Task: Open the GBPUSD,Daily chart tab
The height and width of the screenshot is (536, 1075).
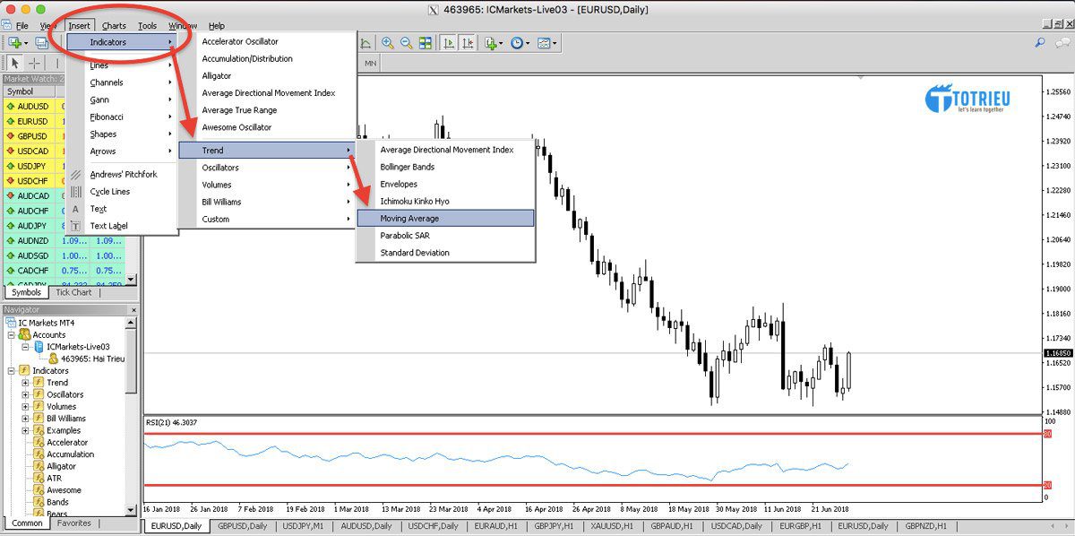Action: pyautogui.click(x=242, y=526)
